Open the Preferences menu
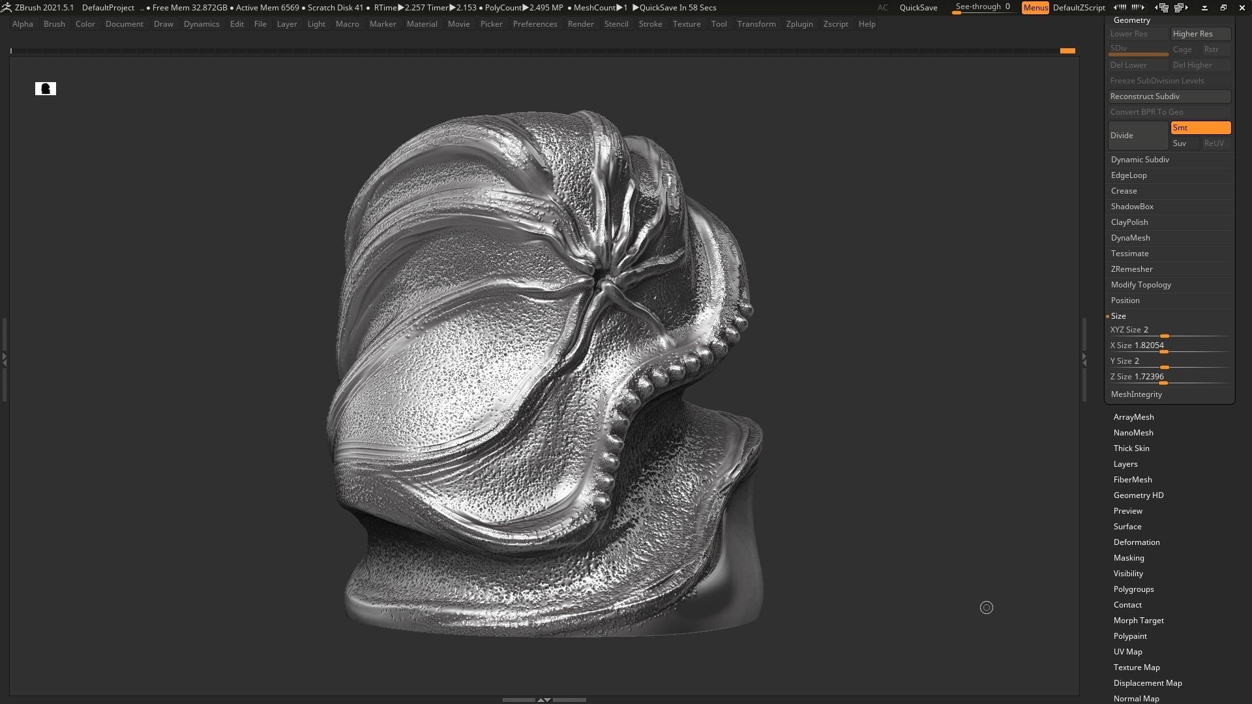The image size is (1252, 704). point(535,24)
